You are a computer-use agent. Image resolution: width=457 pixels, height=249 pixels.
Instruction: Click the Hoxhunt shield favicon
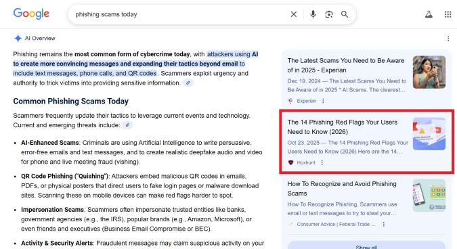point(290,162)
